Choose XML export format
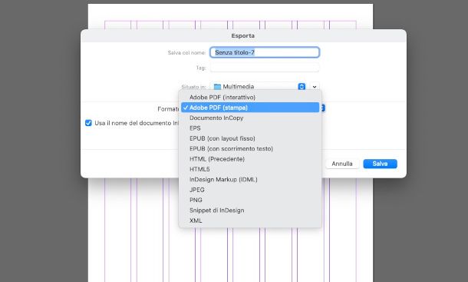The height and width of the screenshot is (282, 468). tap(250, 221)
